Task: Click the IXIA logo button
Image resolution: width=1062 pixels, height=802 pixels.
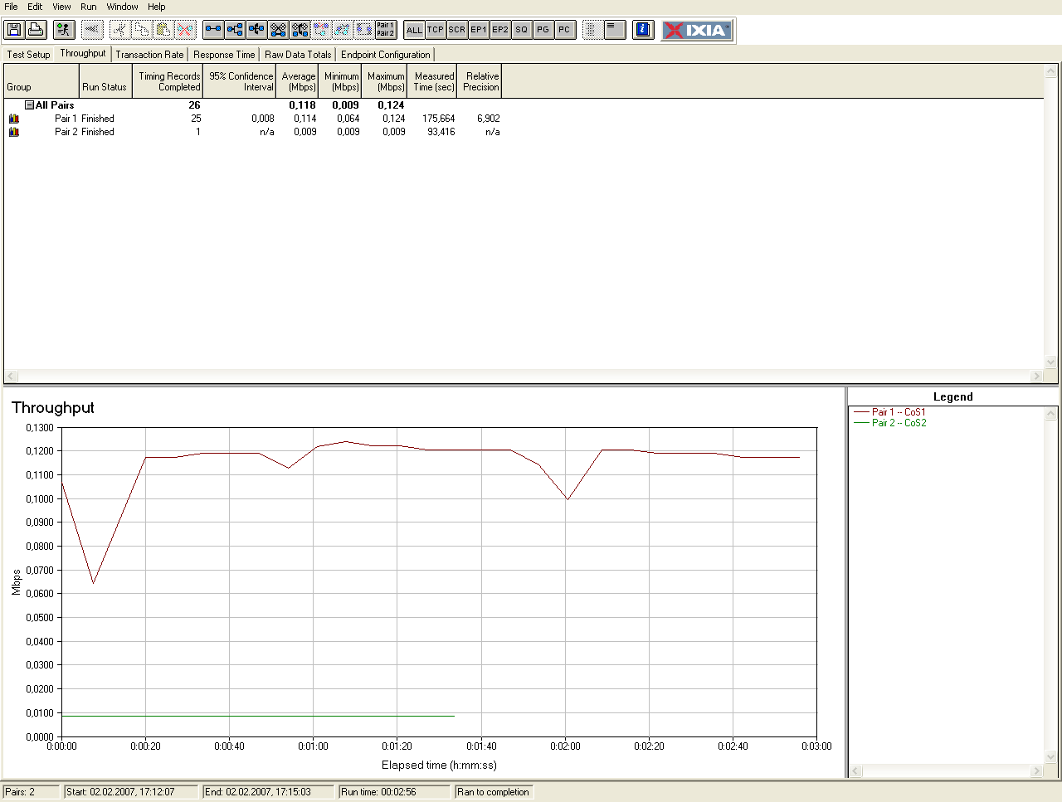Action: coord(697,30)
